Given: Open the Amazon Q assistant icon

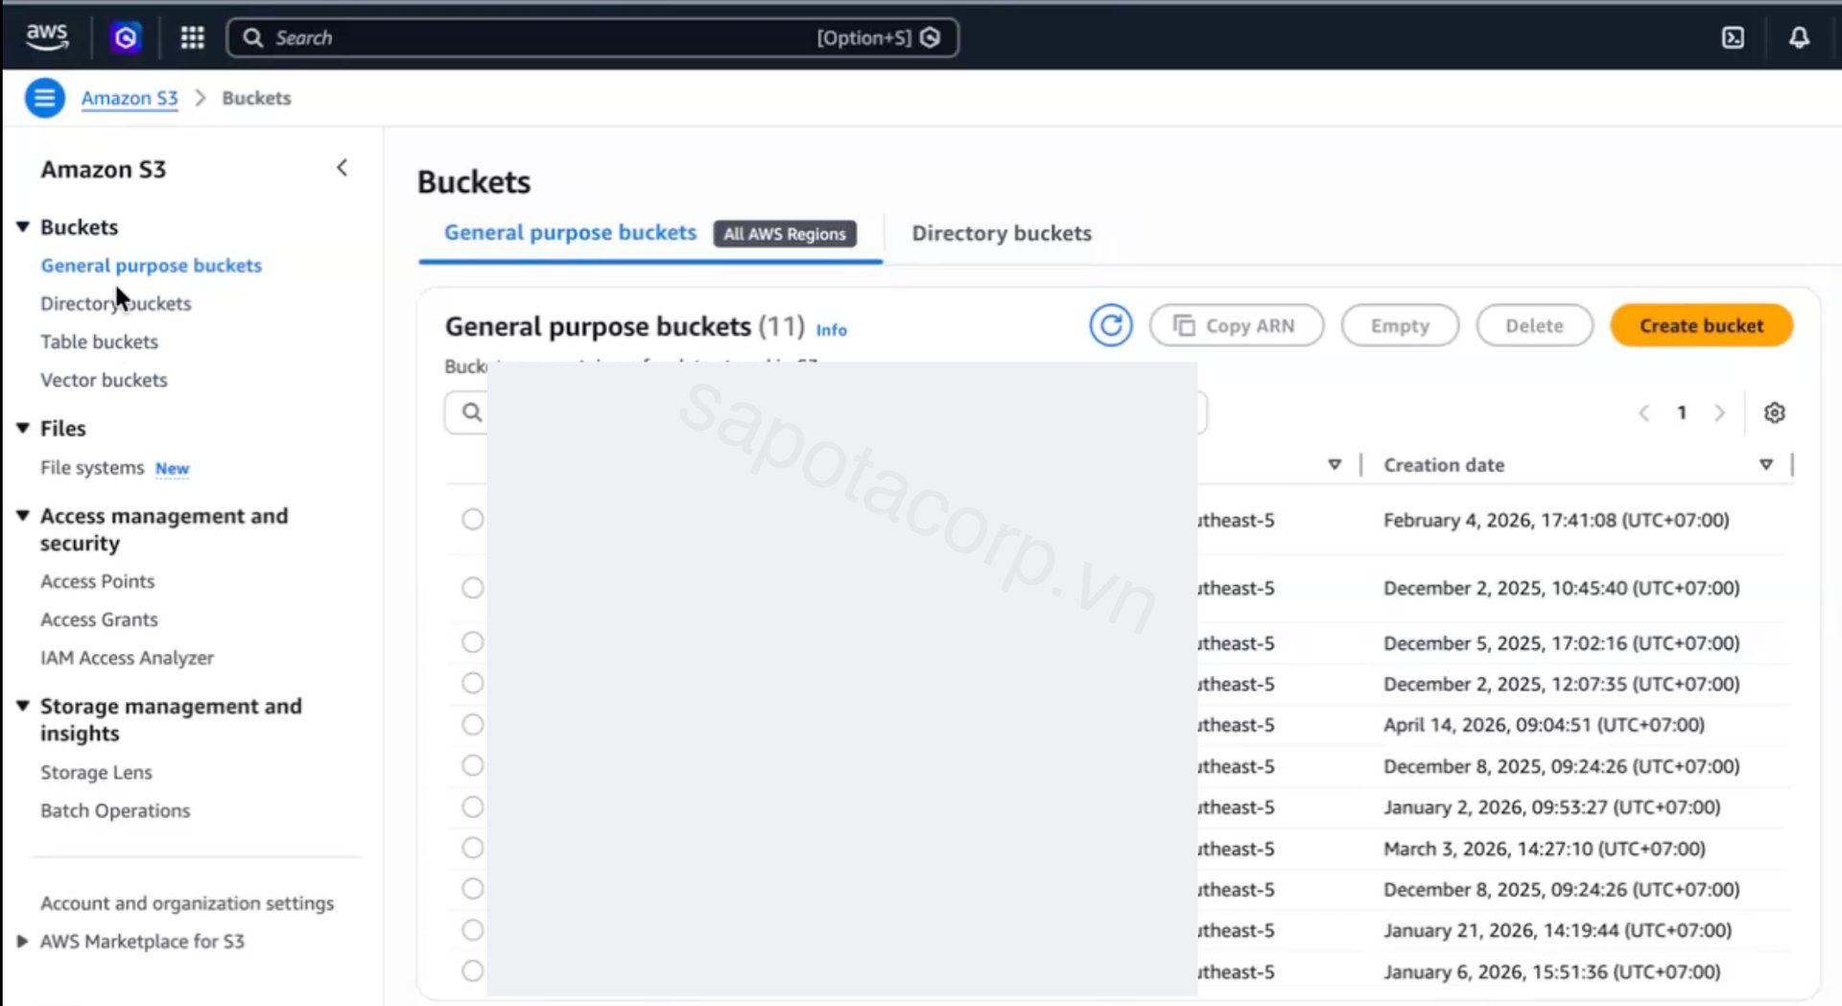Looking at the screenshot, I should [x=126, y=37].
